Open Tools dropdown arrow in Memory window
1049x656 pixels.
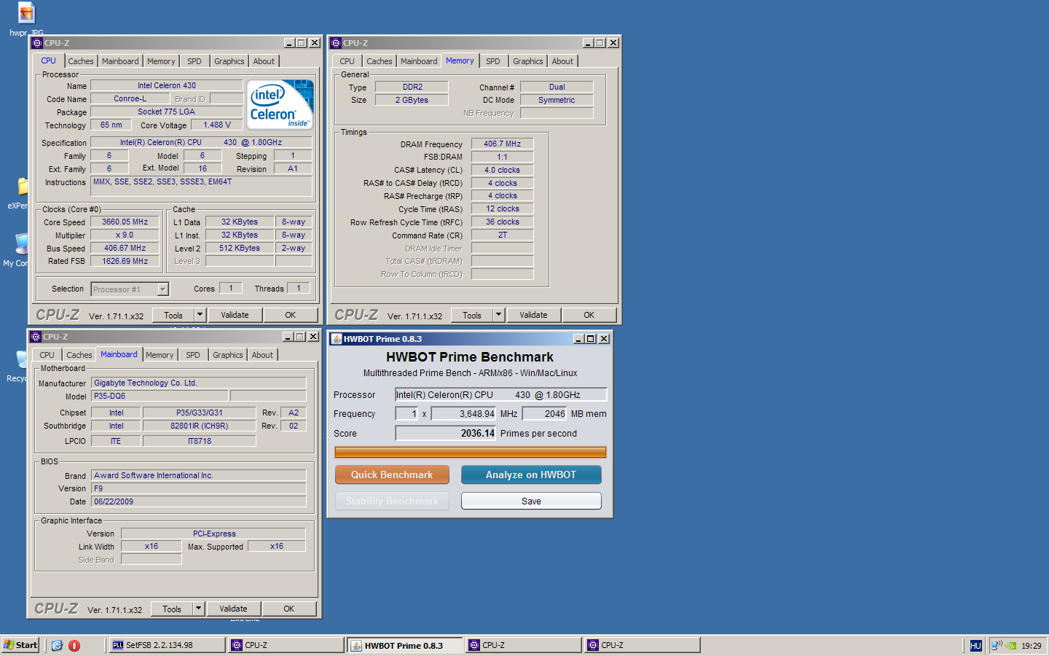click(x=499, y=315)
